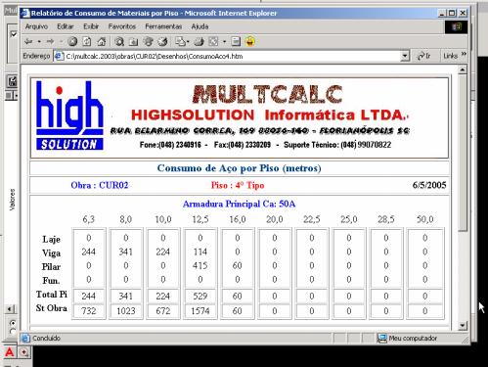Open the Favorites pane
Screen dimensions: 488x367
point(133,41)
